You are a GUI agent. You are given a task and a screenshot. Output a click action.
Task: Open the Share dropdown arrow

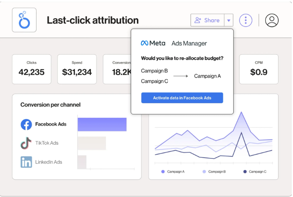[x=229, y=20]
